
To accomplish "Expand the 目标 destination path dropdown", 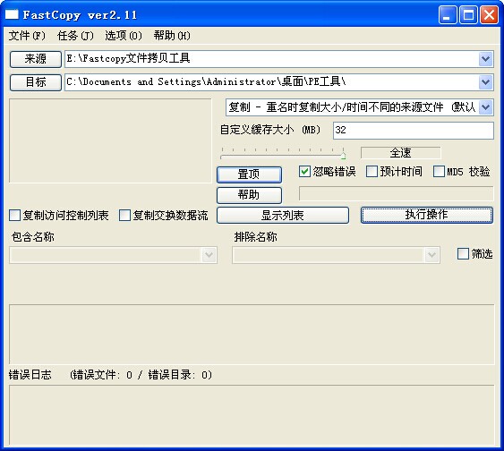I will pyautogui.click(x=486, y=82).
